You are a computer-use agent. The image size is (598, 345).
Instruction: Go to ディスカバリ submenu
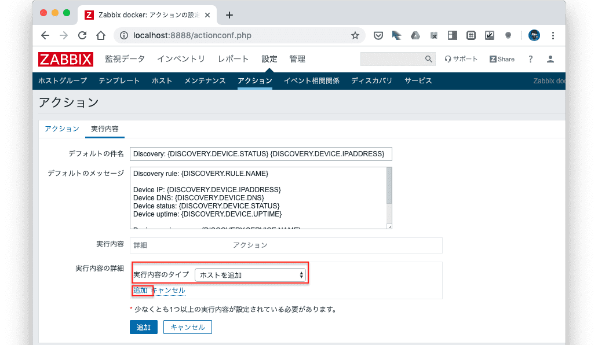pos(372,80)
